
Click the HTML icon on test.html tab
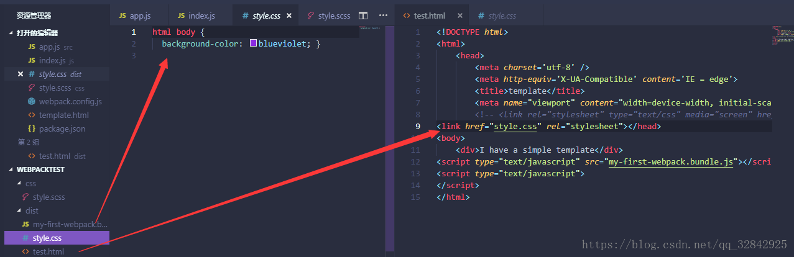(x=407, y=16)
